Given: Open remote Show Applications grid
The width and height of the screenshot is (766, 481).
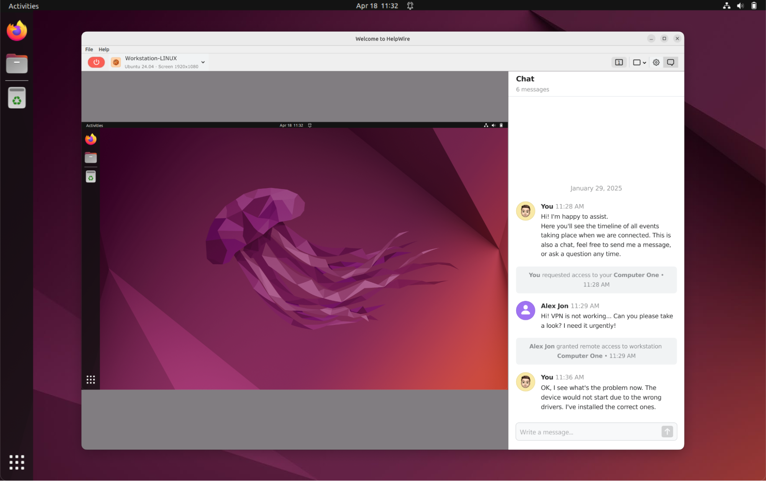Looking at the screenshot, I should pyautogui.click(x=91, y=380).
